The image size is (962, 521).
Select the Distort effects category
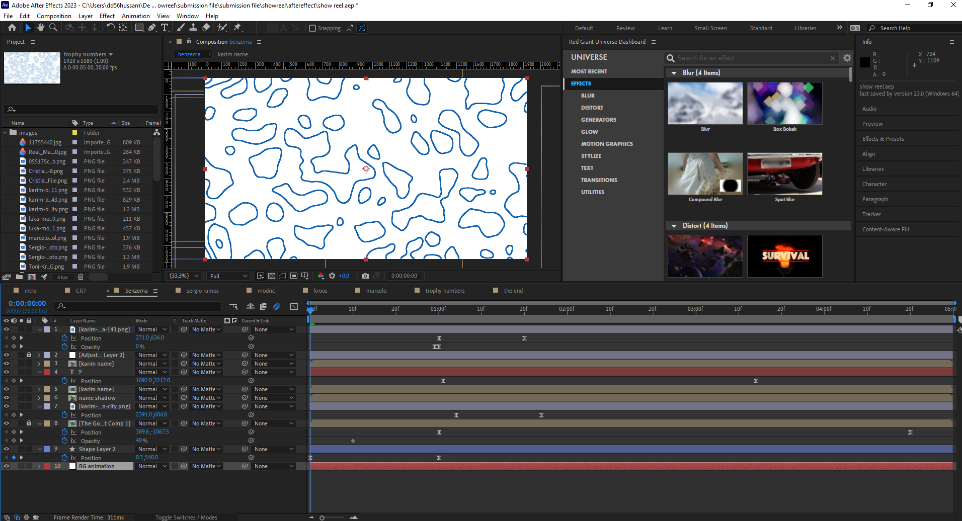pyautogui.click(x=592, y=108)
